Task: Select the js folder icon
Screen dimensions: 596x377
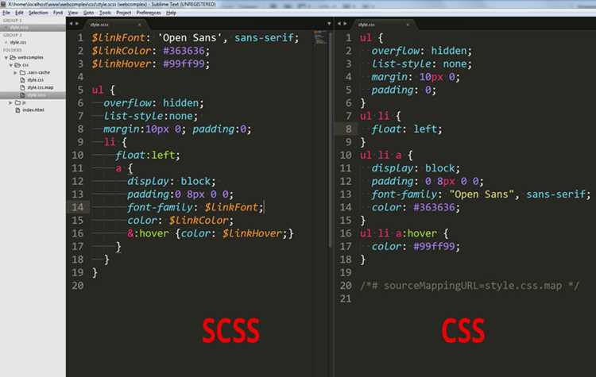Action: click(17, 102)
